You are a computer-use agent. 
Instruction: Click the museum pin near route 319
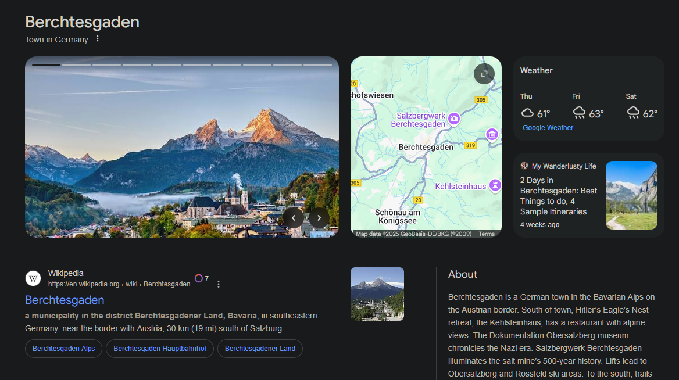pos(492,135)
